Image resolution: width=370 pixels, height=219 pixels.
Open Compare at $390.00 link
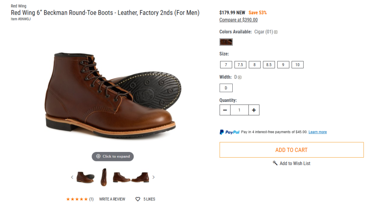[238, 20]
